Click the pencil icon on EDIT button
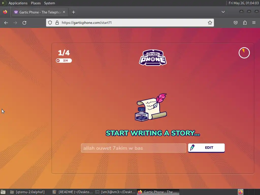This screenshot has width=260, height=195. [192, 148]
